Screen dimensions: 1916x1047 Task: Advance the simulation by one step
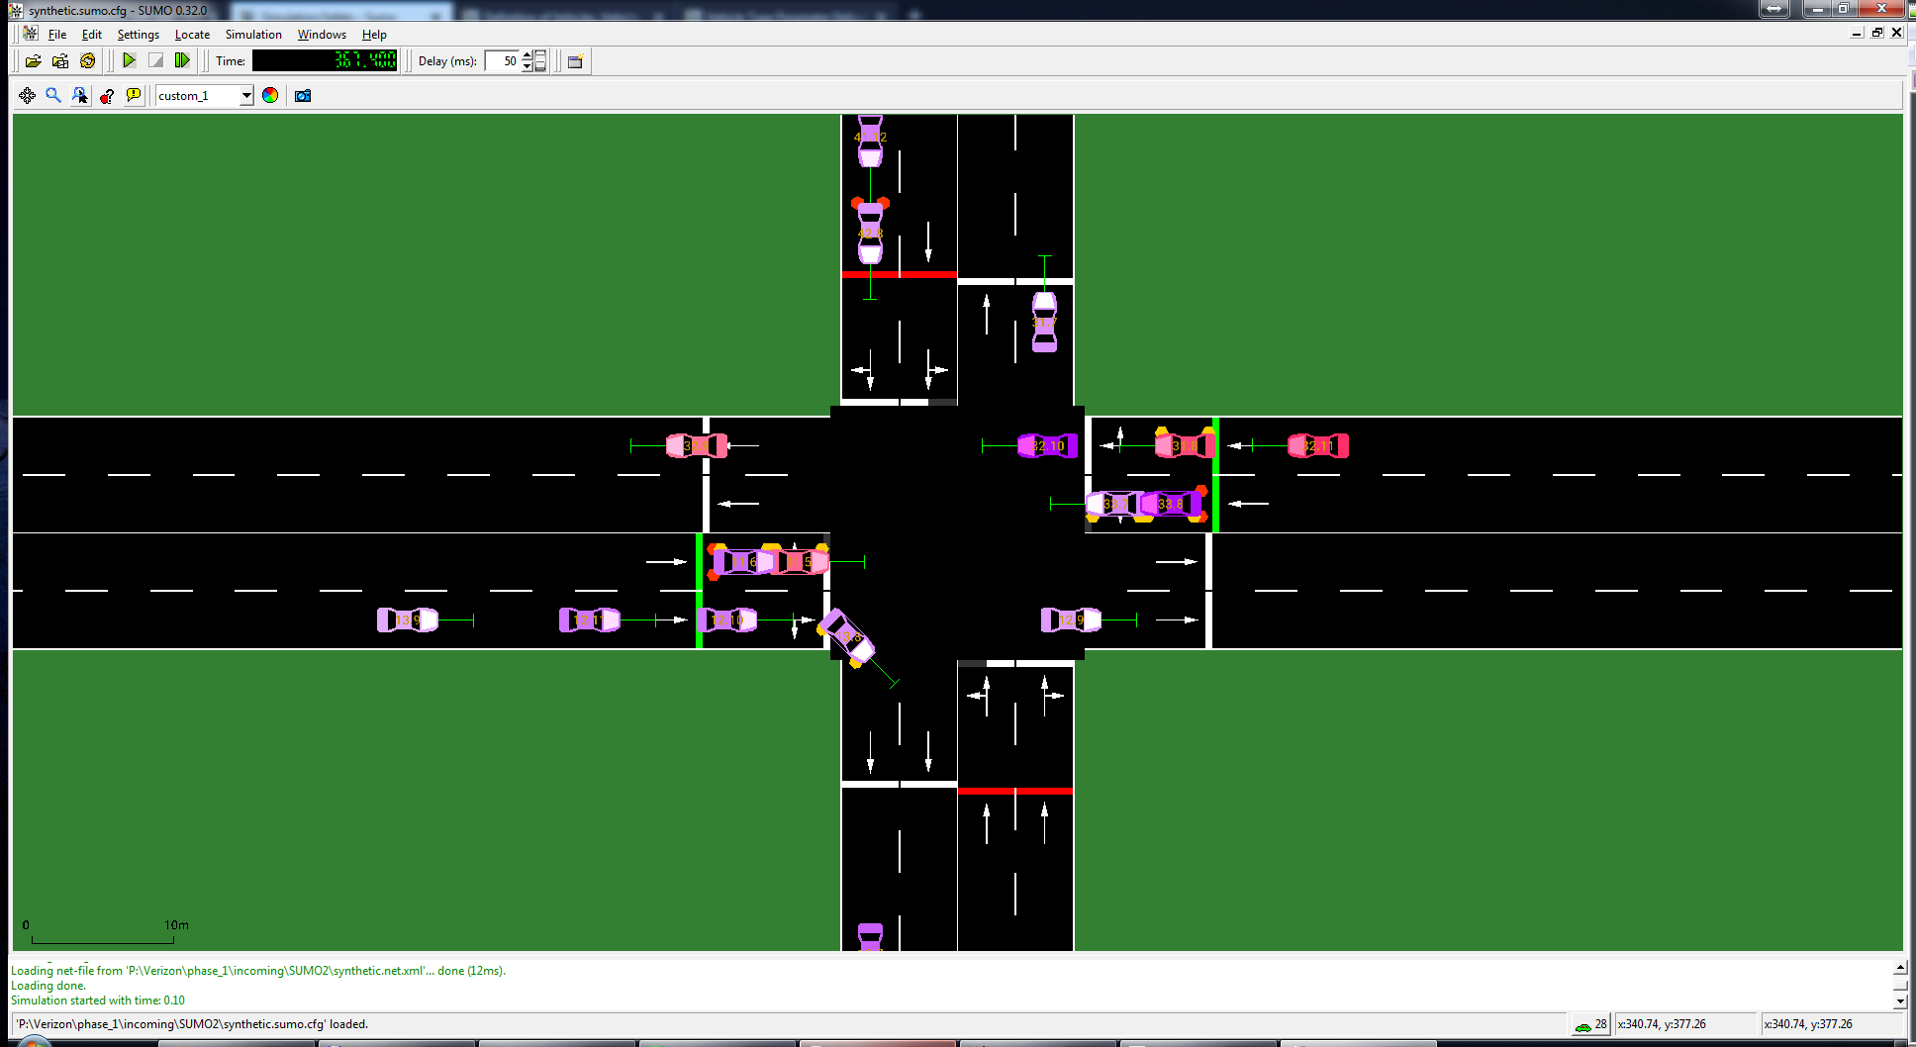click(x=182, y=59)
